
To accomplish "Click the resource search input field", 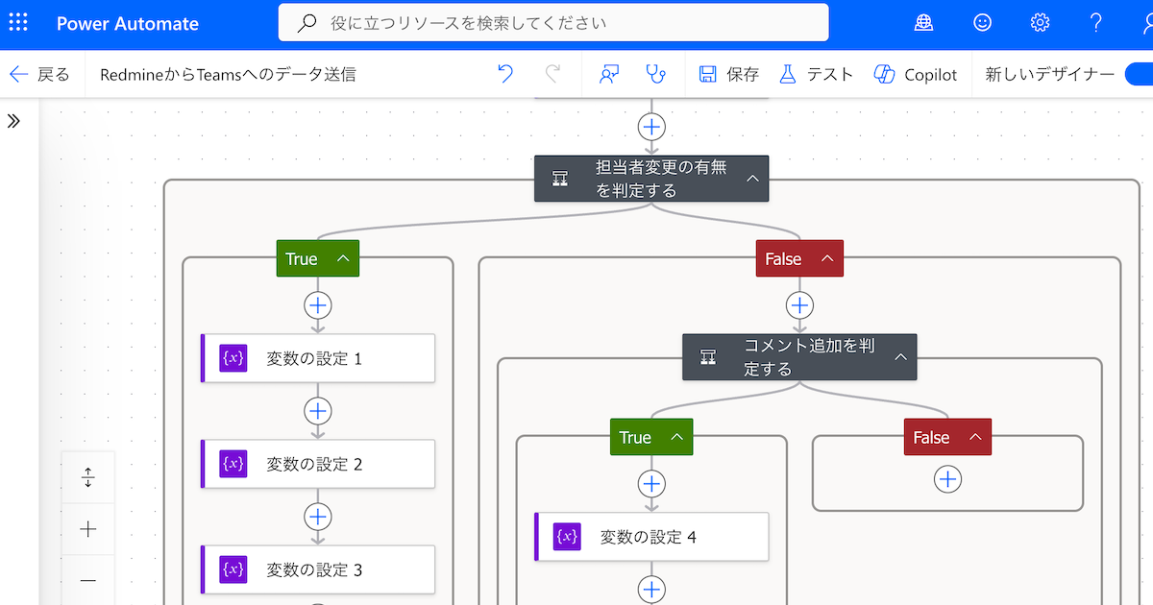I will tap(553, 22).
